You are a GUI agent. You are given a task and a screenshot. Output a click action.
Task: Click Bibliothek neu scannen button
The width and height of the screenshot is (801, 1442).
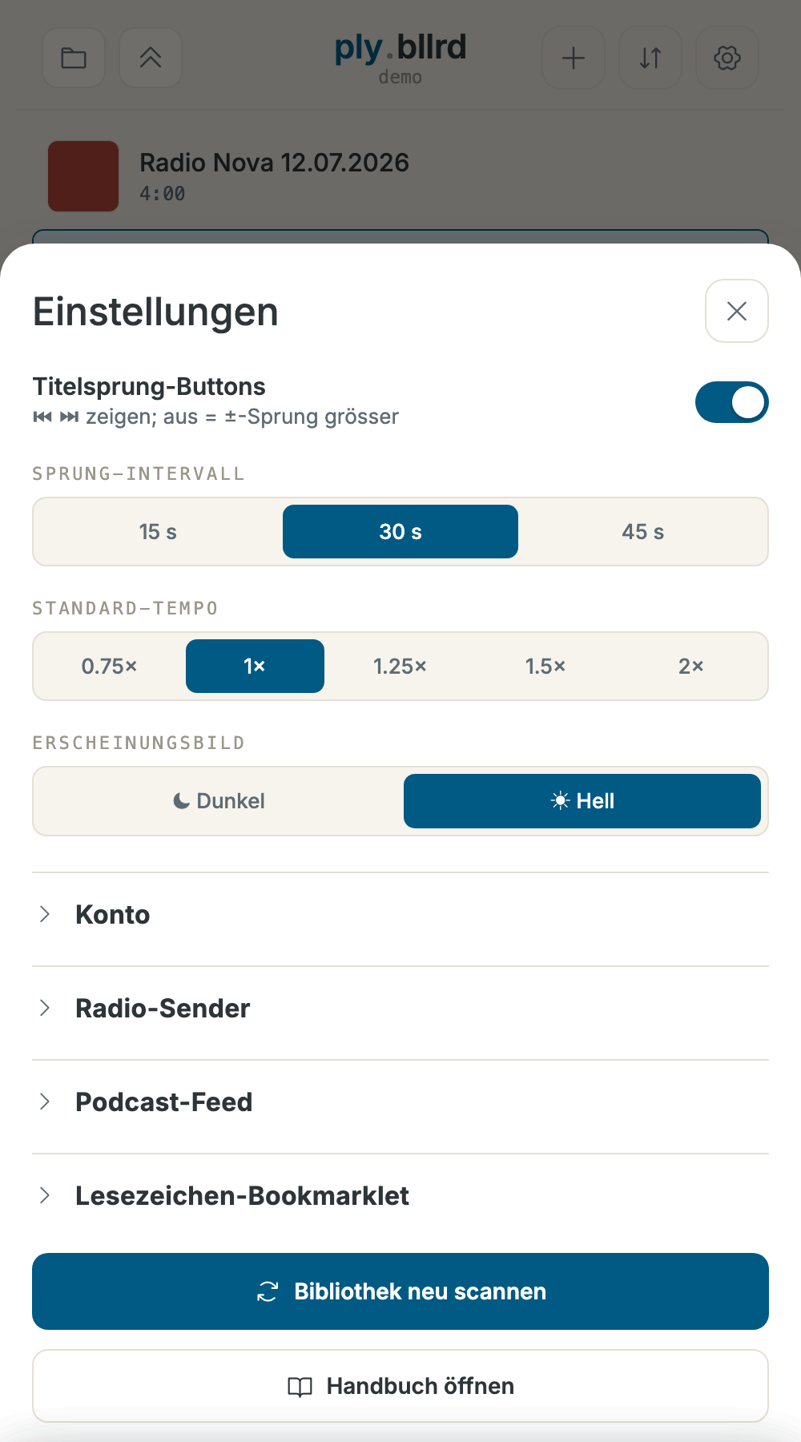click(400, 1291)
